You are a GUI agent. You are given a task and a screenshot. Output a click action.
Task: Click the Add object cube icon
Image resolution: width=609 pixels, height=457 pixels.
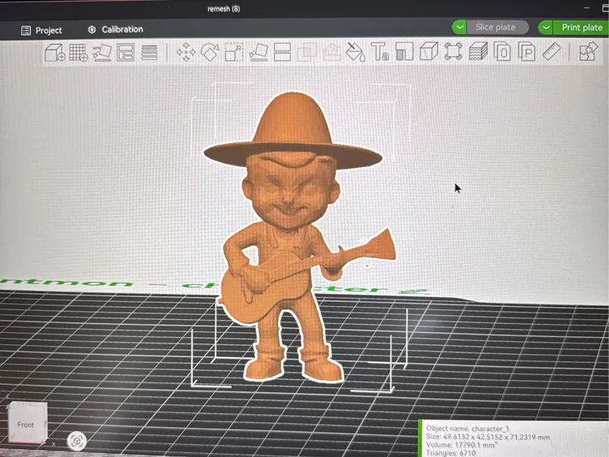(x=55, y=53)
